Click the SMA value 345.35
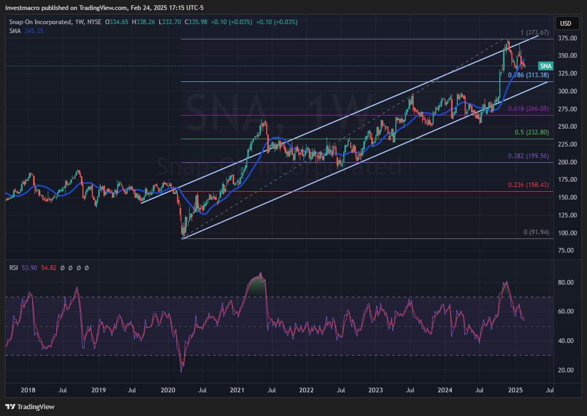This screenshot has height=416, width=587. click(34, 31)
